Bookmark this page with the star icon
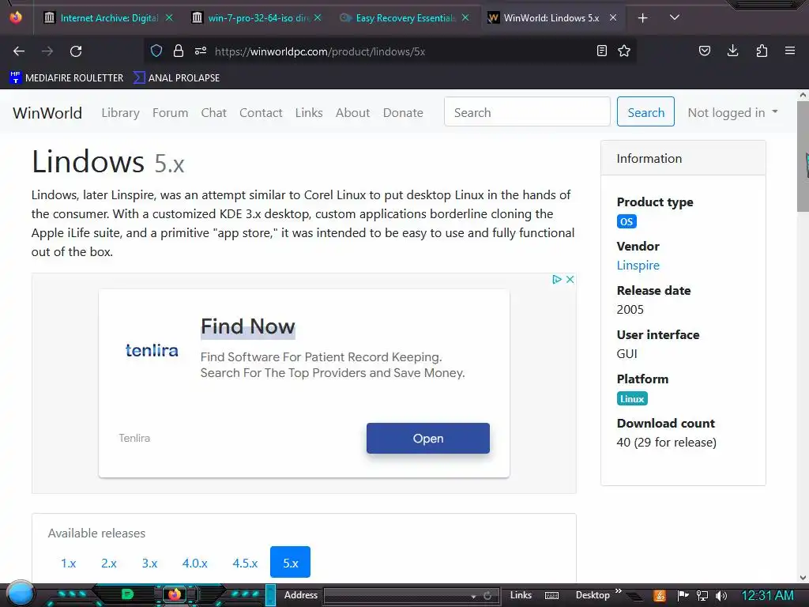809x607 pixels. tap(624, 51)
